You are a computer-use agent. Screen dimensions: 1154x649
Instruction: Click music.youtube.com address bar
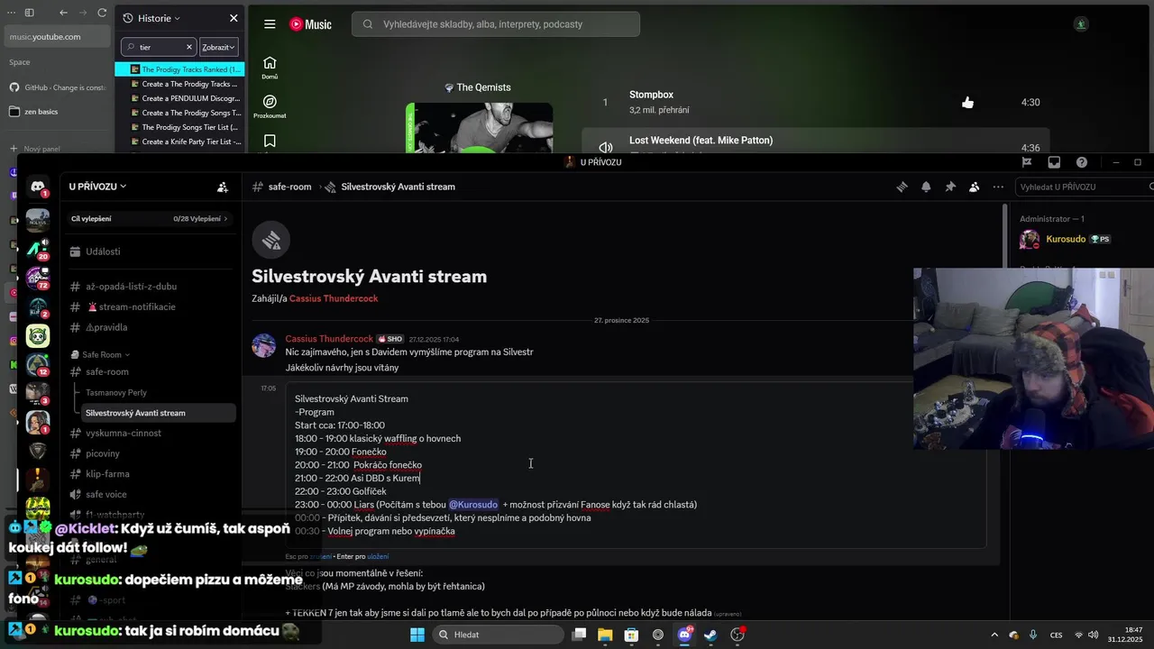[x=58, y=37]
